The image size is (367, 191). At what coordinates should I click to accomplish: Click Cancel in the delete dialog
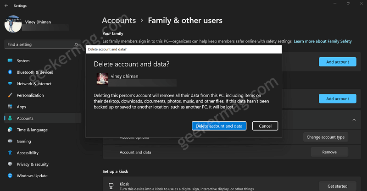[x=265, y=126]
